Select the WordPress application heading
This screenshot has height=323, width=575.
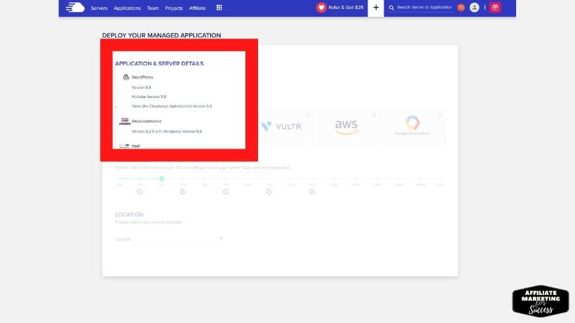[x=142, y=77]
